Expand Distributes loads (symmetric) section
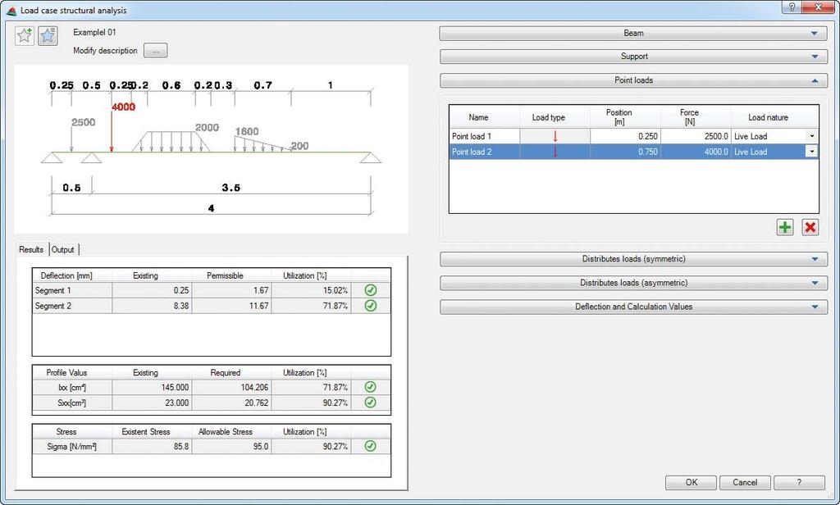Screen dimensions: 840x505 (633, 259)
